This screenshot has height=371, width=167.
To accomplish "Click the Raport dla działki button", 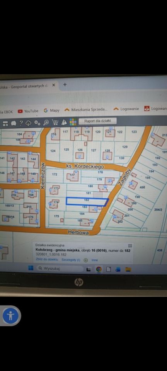I will [98, 121].
